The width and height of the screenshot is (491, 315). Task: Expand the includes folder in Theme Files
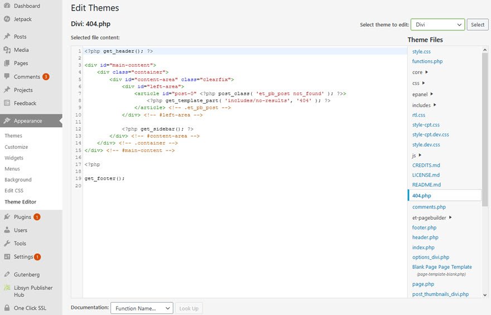pos(435,105)
